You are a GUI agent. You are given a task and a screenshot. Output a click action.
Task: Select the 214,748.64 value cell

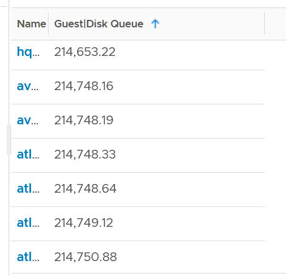[x=85, y=188]
